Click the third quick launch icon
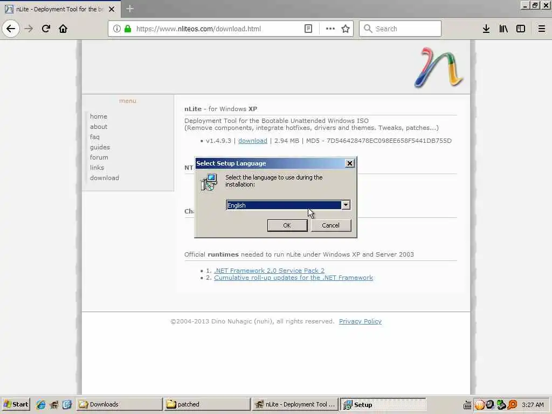The image size is (552, 414). tap(67, 404)
